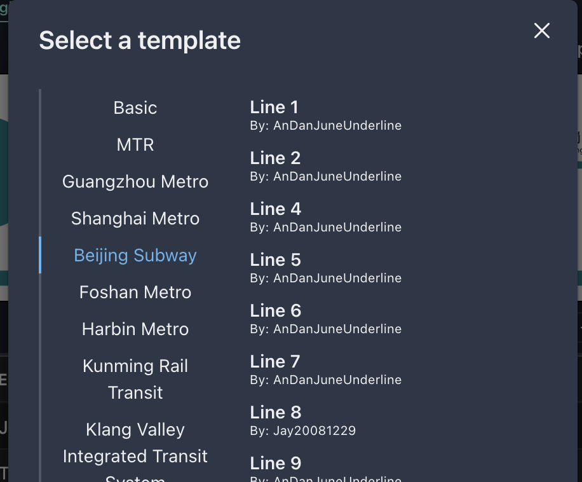Open the Harbin Metro category
Screen dimensions: 582x482
[135, 329]
